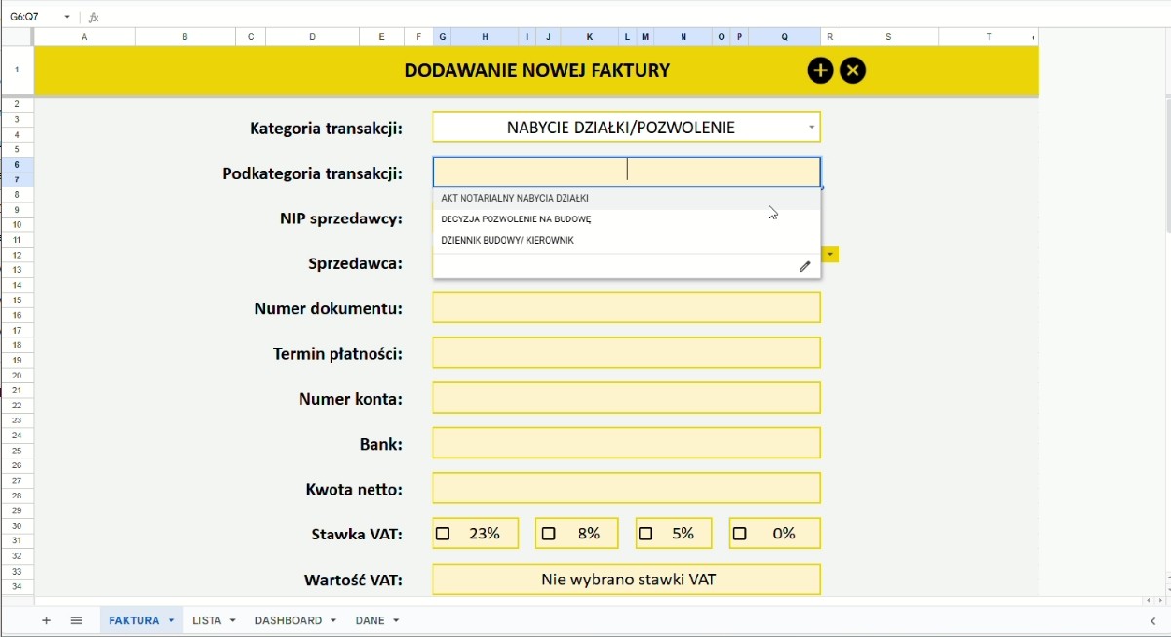The height and width of the screenshot is (637, 1171).
Task: Open the name box dropdown arrow next to G6:Q7
Action: coord(67,17)
